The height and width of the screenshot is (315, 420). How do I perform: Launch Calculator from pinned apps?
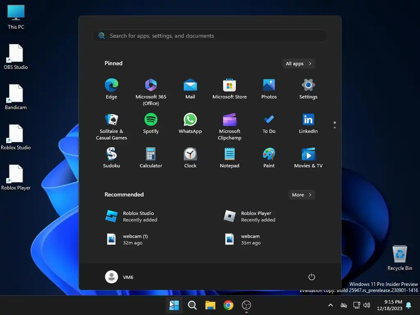click(151, 158)
